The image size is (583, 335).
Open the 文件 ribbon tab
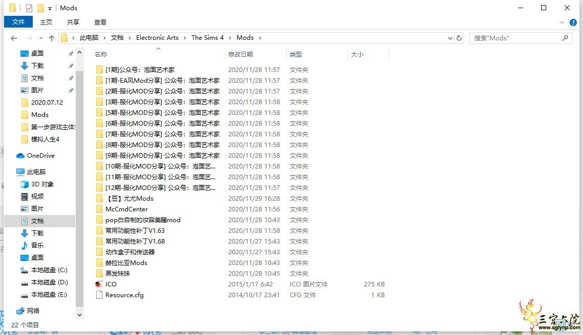coord(18,22)
